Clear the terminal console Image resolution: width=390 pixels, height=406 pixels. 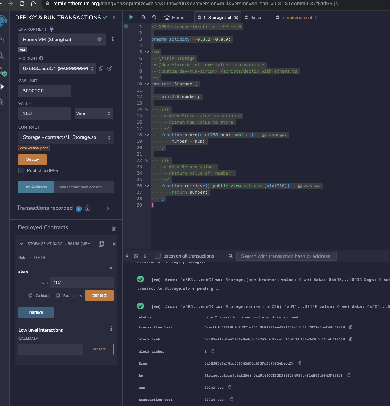(x=136, y=256)
